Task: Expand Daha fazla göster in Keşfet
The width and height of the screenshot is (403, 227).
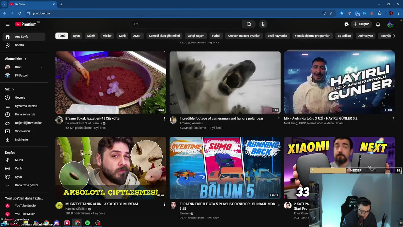Action: (x=24, y=185)
